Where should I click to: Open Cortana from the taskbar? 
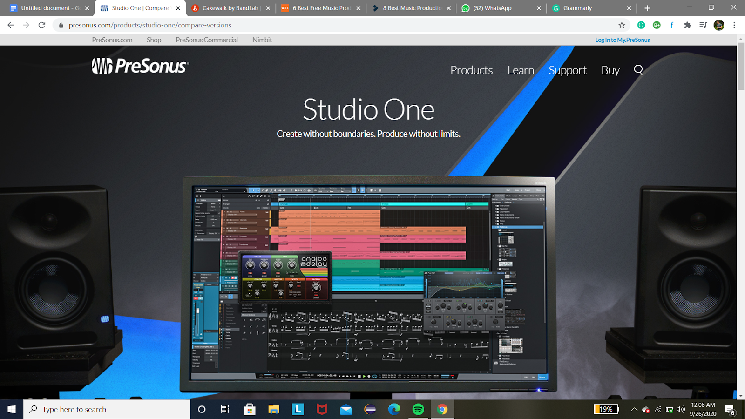[202, 409]
